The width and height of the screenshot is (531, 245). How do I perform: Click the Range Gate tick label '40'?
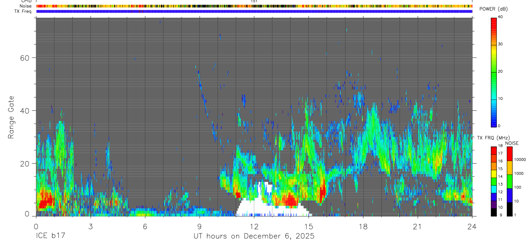point(26,111)
